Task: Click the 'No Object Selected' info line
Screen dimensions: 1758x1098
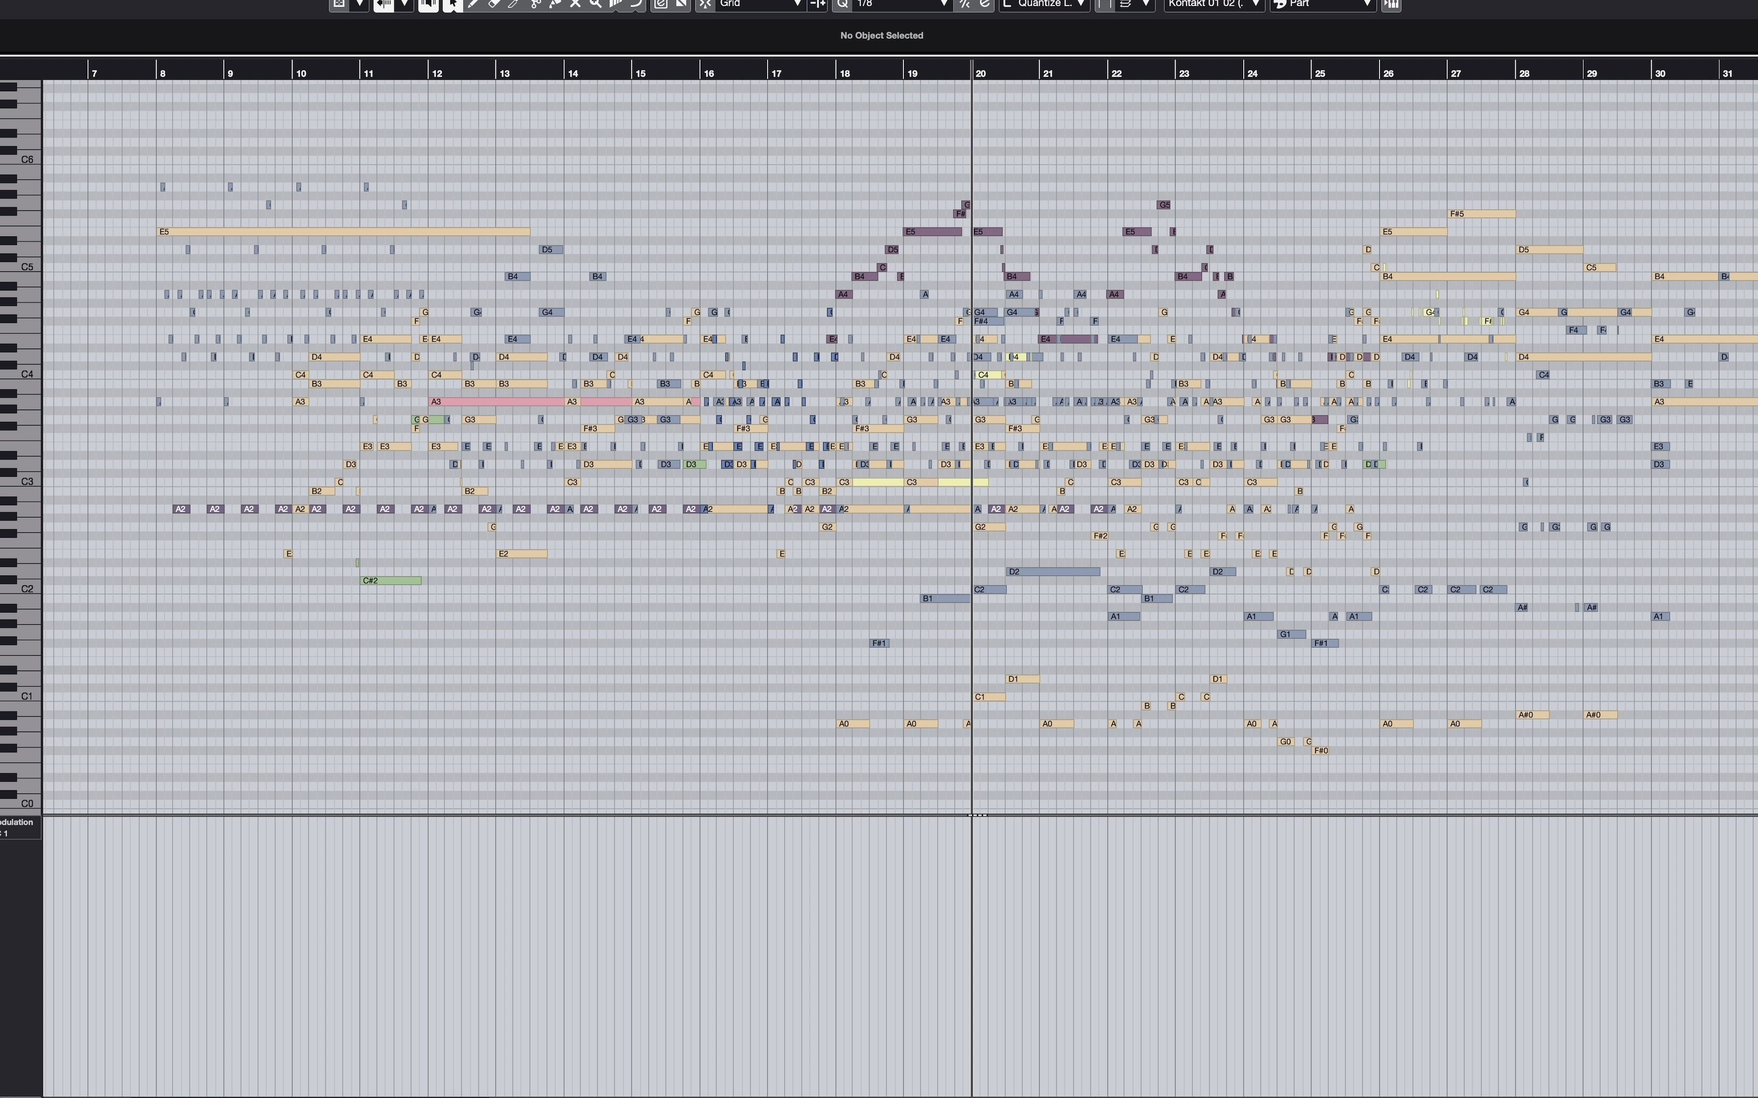Action: [881, 35]
